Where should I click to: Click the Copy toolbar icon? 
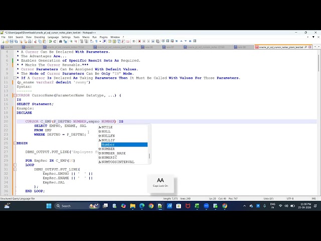click(40, 41)
